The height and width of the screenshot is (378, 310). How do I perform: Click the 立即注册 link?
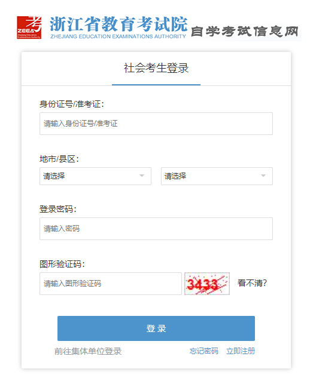click(x=241, y=351)
